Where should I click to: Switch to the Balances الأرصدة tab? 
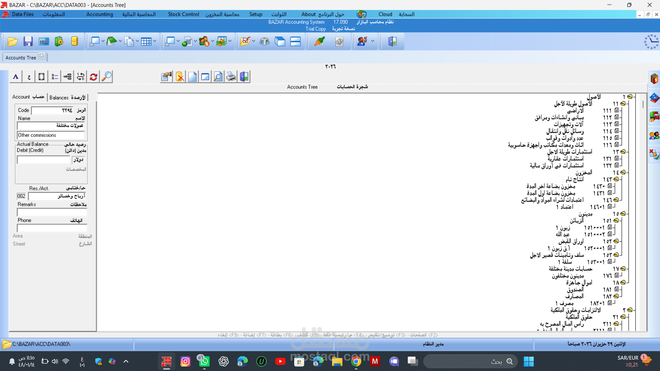point(67,97)
